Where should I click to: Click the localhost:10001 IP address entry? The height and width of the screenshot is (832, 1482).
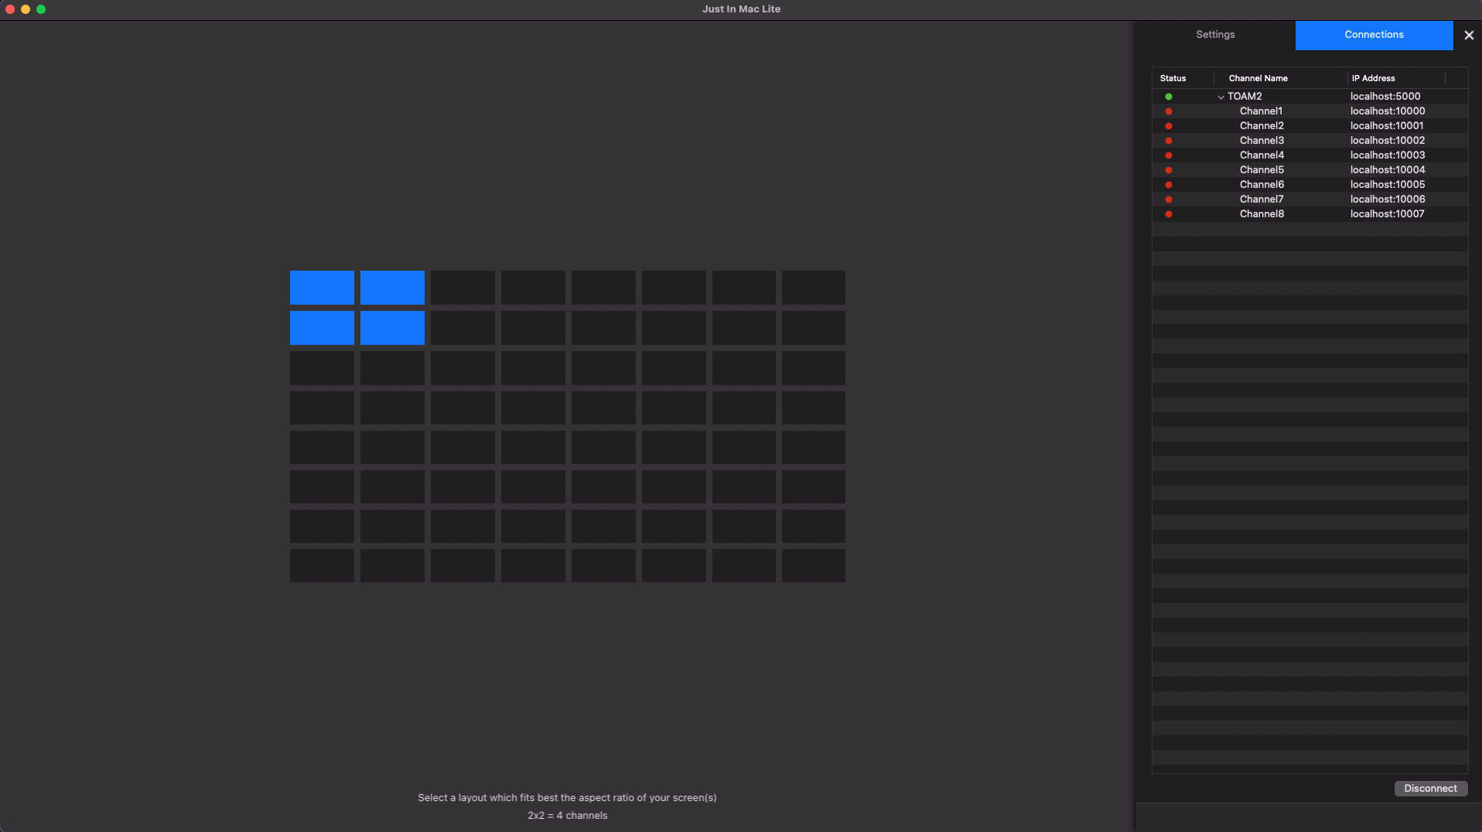1386,126
